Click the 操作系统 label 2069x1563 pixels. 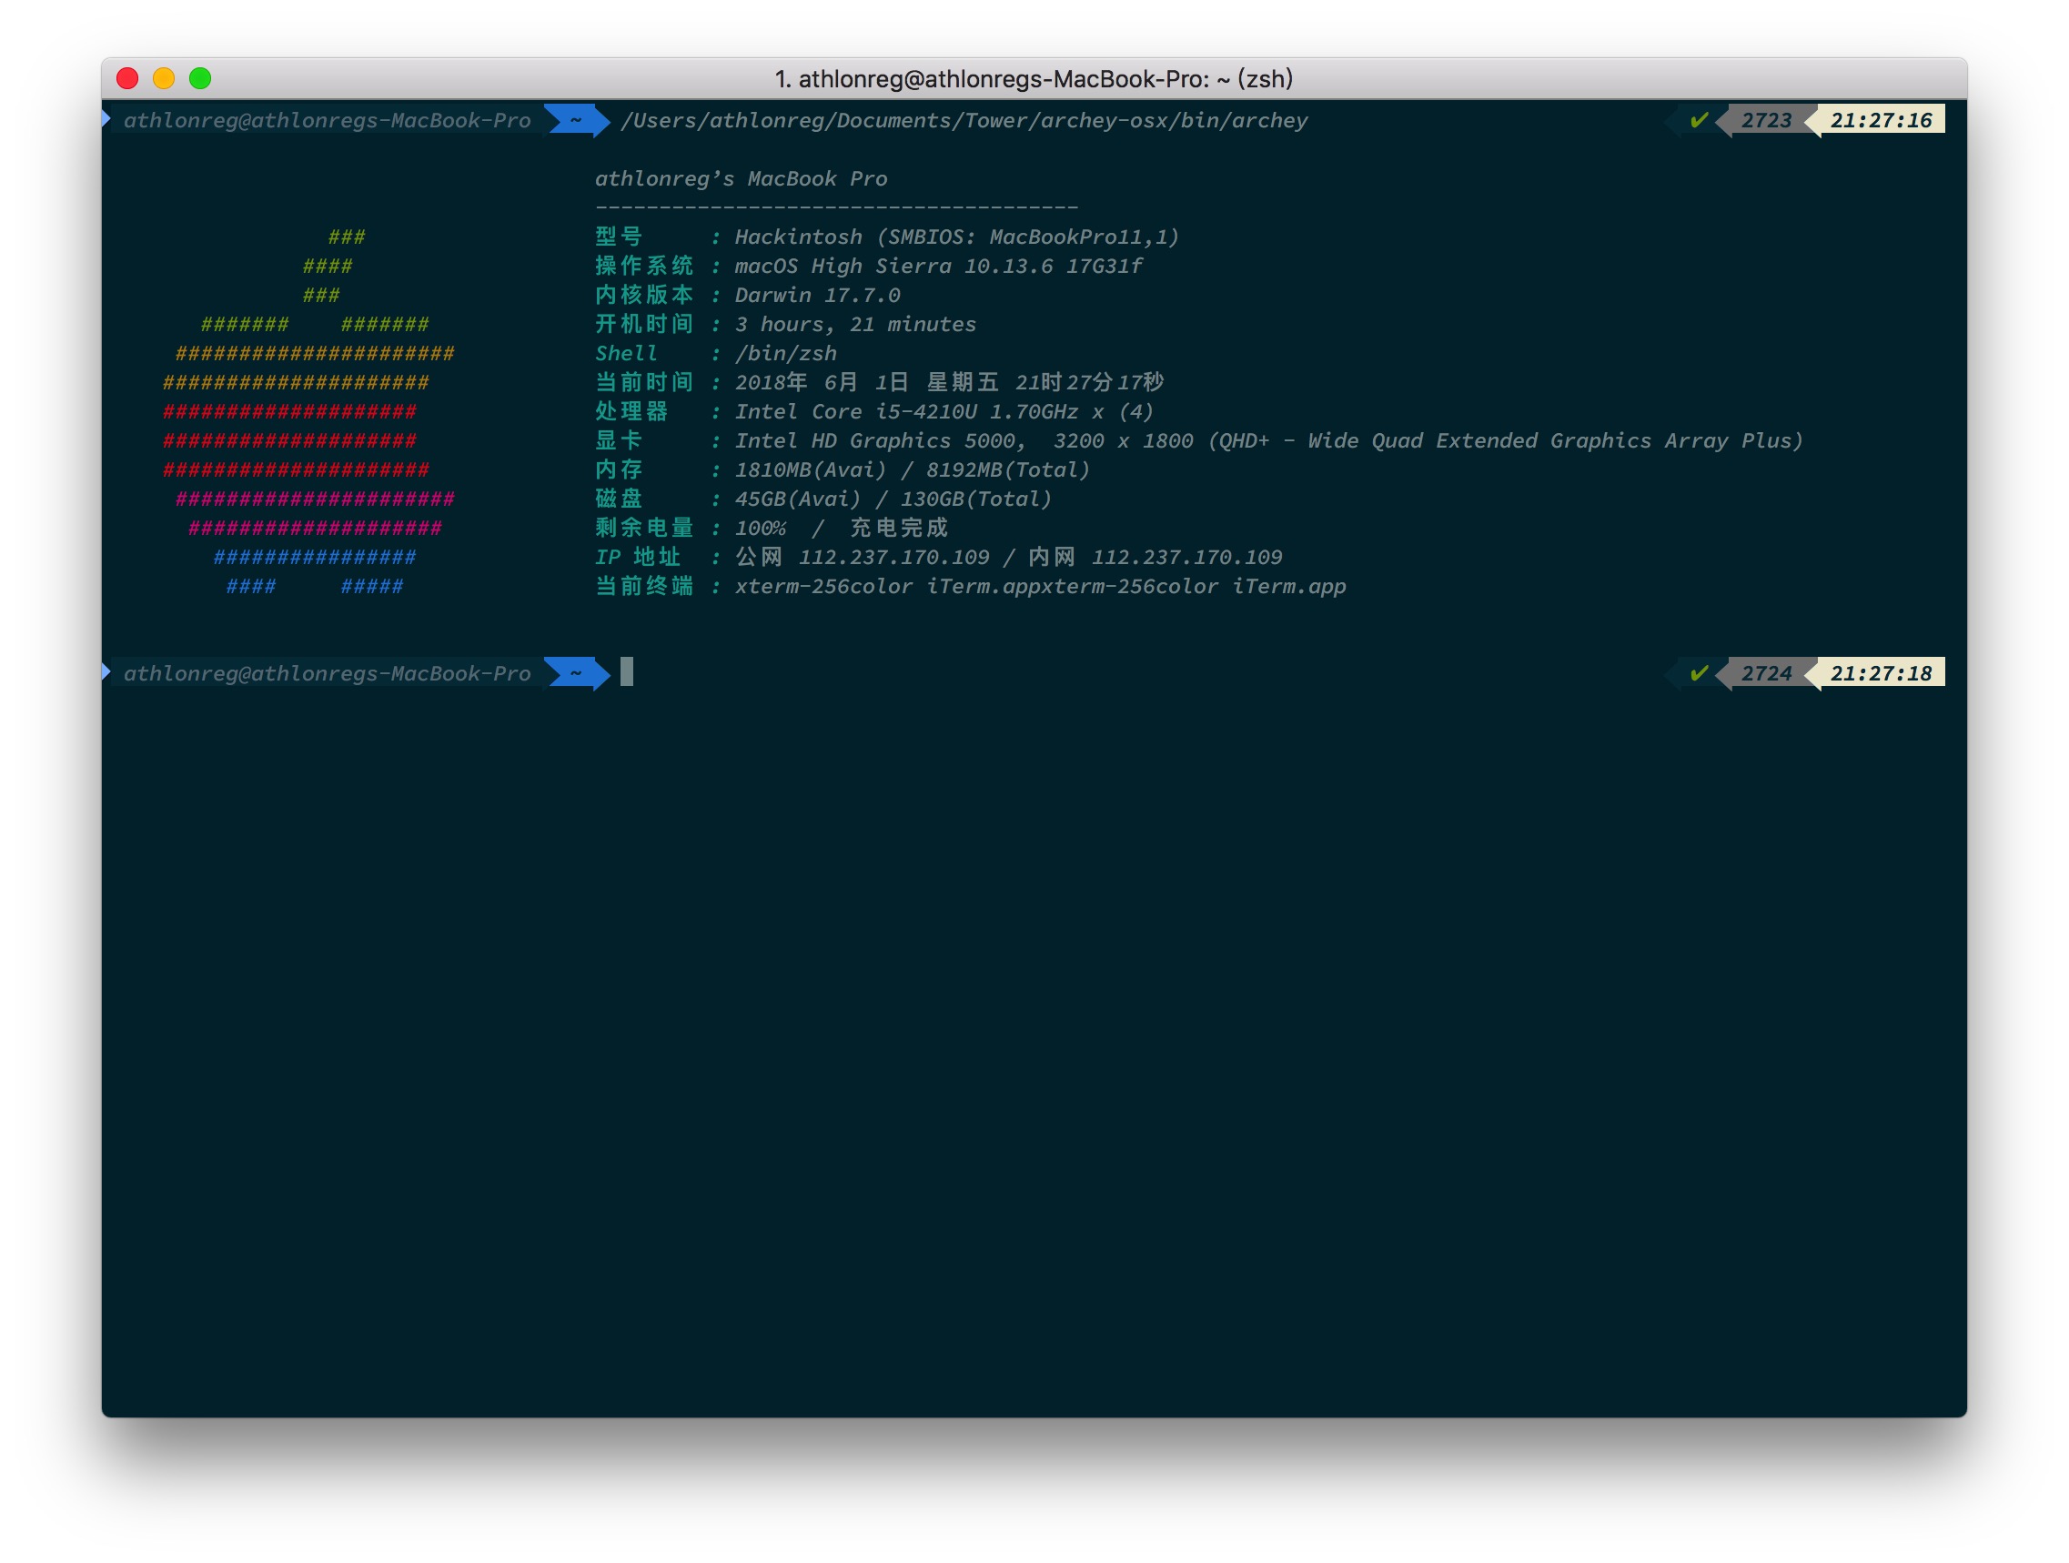(x=644, y=267)
